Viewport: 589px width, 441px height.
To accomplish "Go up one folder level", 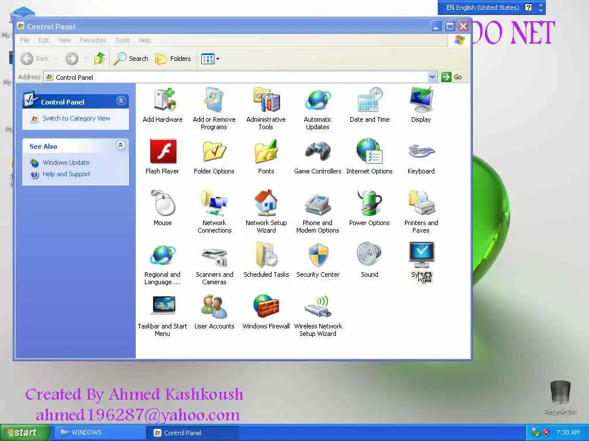I will (100, 59).
